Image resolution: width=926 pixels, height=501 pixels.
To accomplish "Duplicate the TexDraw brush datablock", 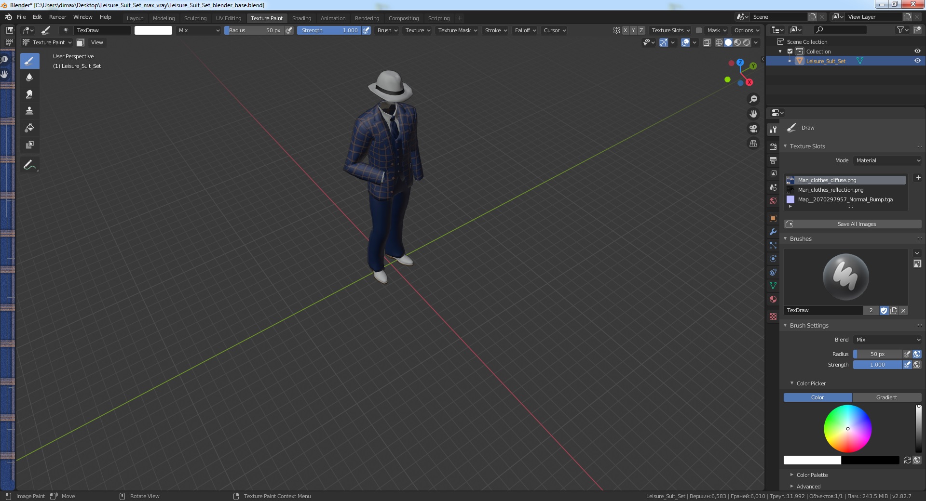I will click(x=894, y=311).
